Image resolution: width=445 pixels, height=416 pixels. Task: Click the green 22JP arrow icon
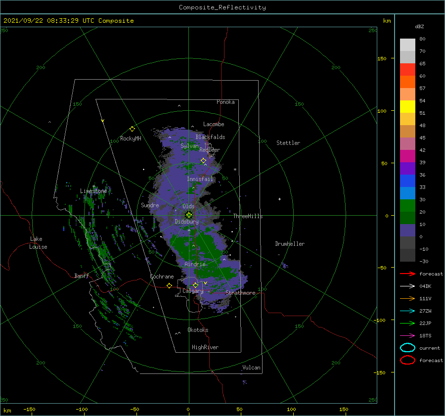click(x=407, y=323)
